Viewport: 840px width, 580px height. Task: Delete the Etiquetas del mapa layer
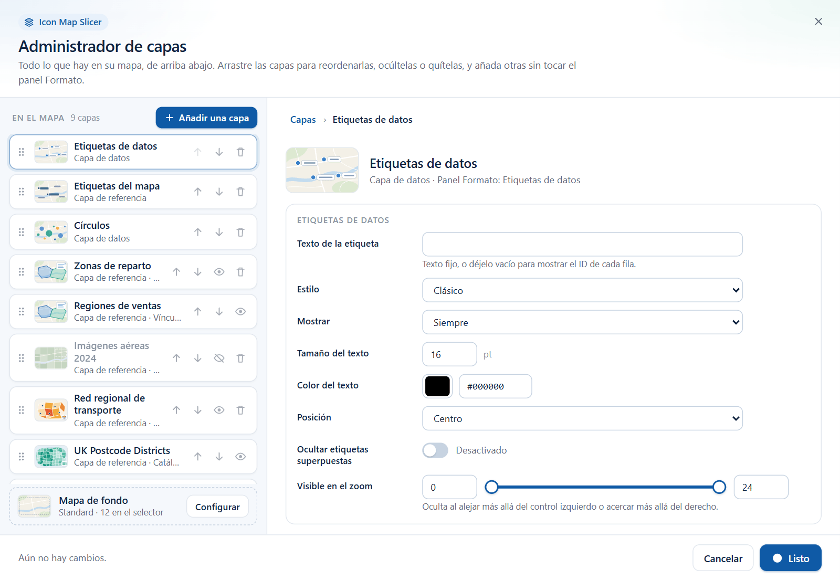[x=240, y=192]
